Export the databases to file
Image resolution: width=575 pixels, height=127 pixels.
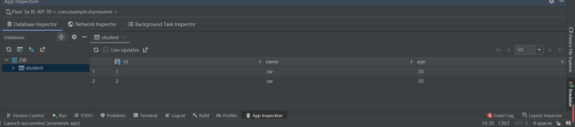(x=43, y=49)
